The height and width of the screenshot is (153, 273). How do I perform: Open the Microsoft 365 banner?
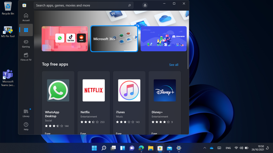(114, 39)
